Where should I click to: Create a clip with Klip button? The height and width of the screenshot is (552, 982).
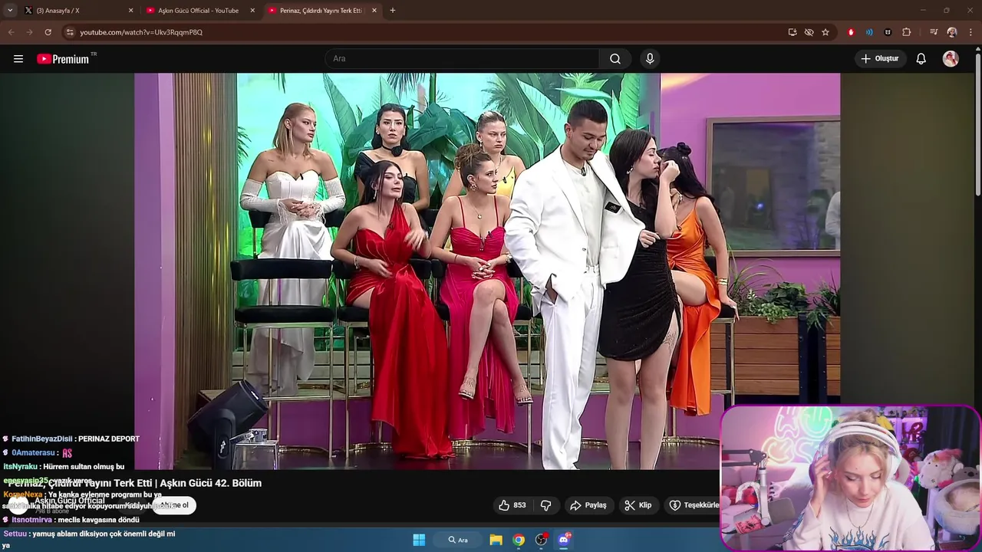(x=638, y=505)
